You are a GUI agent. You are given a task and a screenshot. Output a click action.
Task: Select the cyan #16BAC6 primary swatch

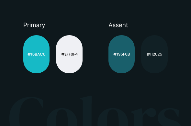pos(37,54)
